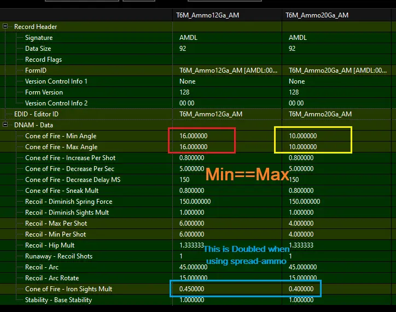Select Recoil - Arc Rotate label
The height and width of the screenshot is (312, 396).
52,278
